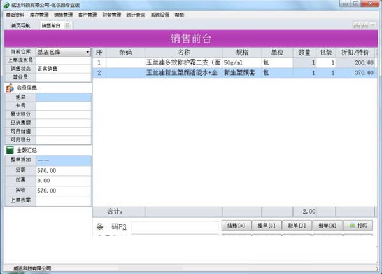The width and height of the screenshot is (382, 274).
Task: Open the 销售管理 menu
Action: pos(63,15)
